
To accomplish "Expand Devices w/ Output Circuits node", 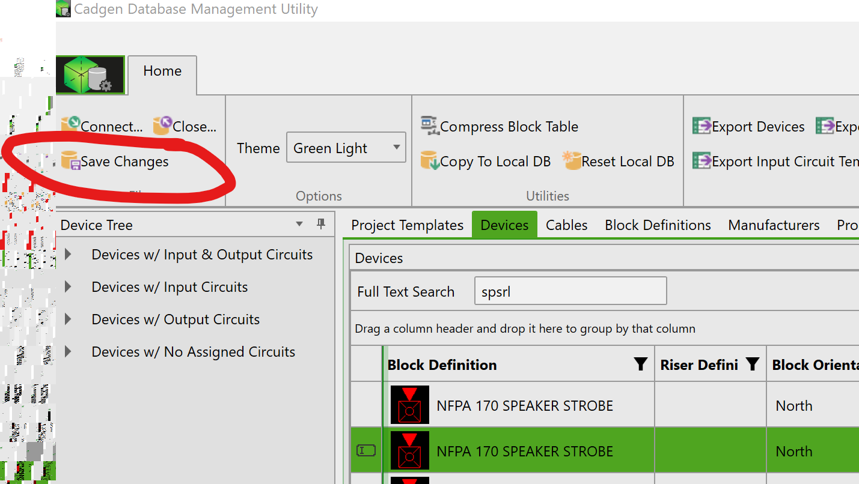I will [x=68, y=319].
